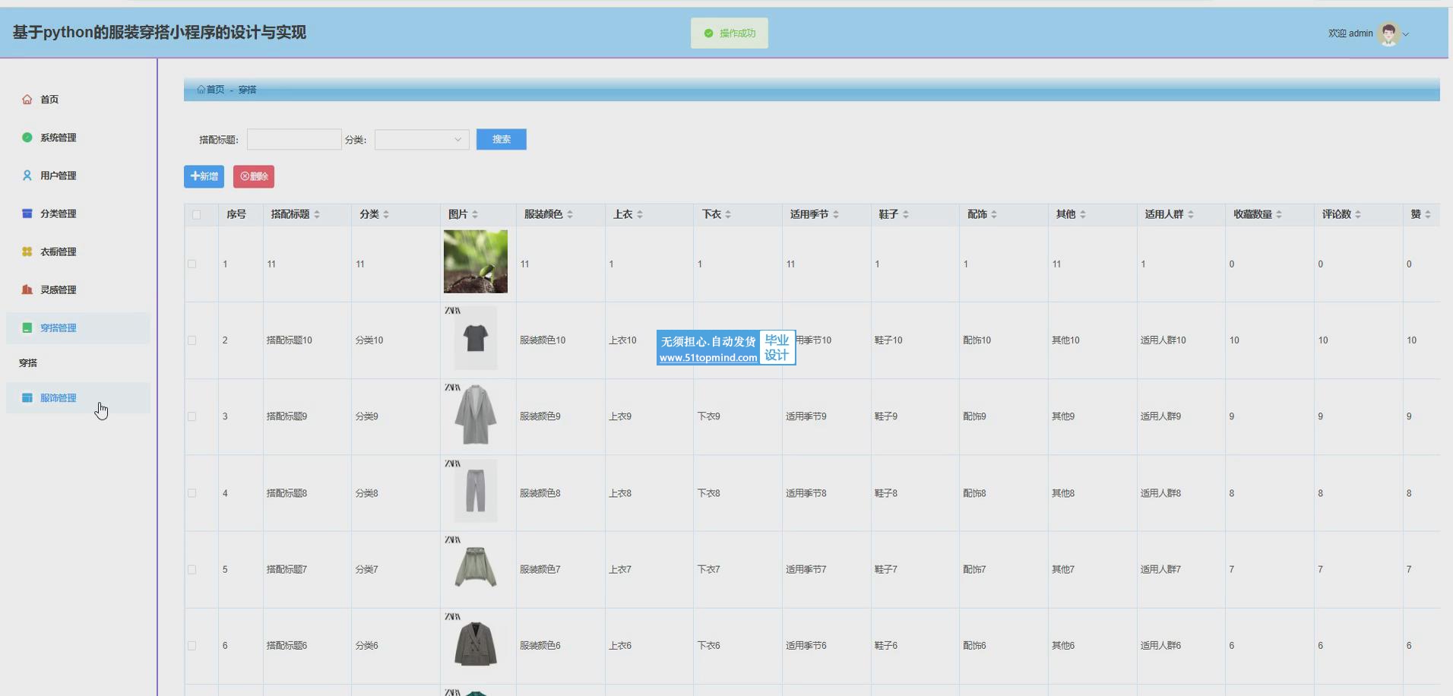Click the clothing management icon in sidebar
This screenshot has width=1453, height=696.
coord(27,398)
